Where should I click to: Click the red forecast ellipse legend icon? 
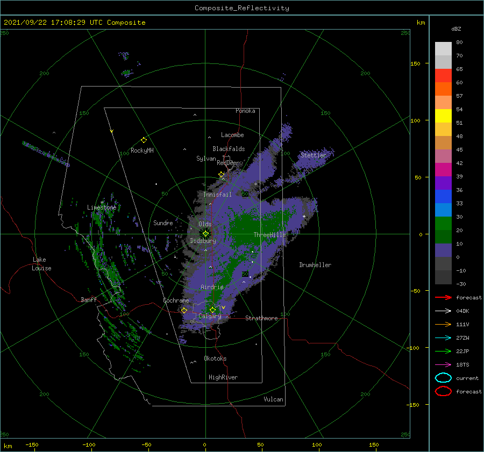coord(443,391)
